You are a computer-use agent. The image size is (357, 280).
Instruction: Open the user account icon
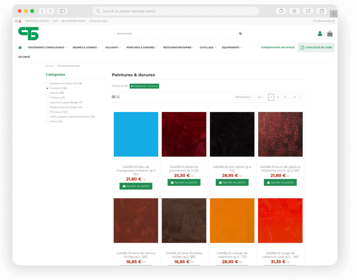pos(320,34)
